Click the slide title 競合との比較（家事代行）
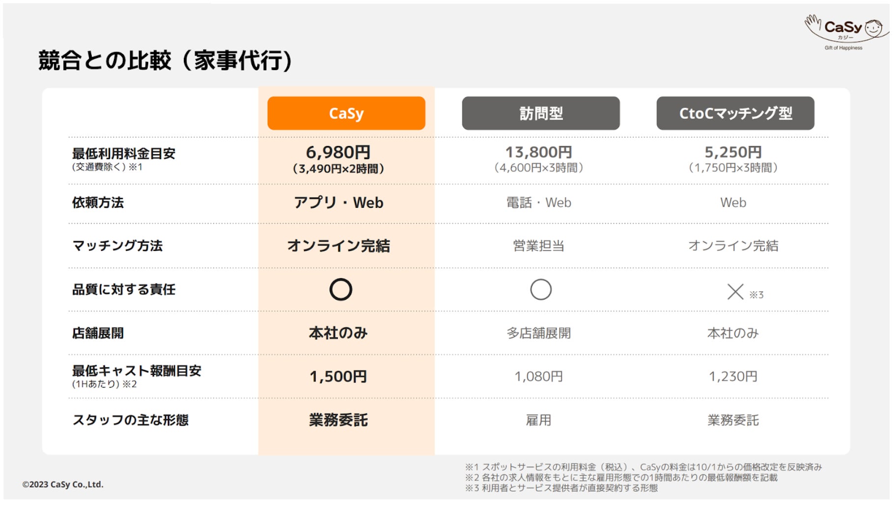The height and width of the screenshot is (505, 894). pyautogui.click(x=166, y=60)
